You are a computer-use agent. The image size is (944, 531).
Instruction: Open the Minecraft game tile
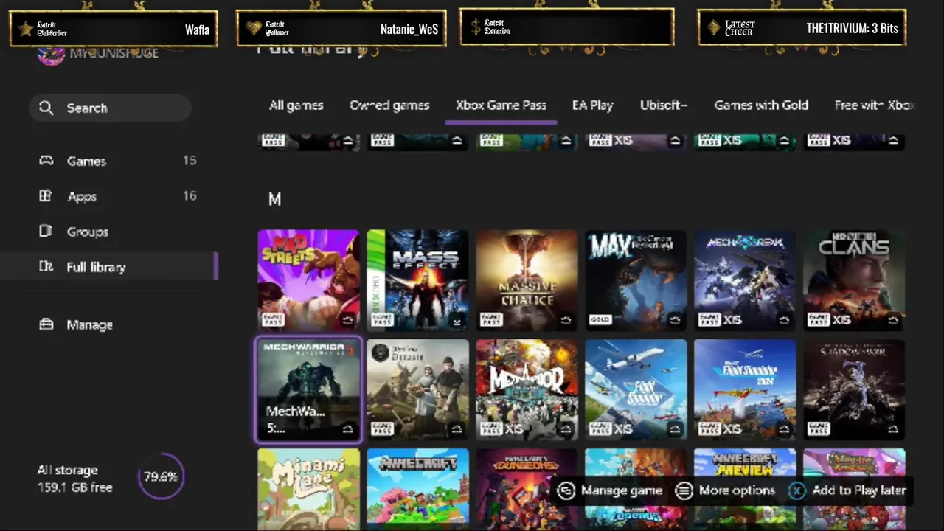click(417, 489)
